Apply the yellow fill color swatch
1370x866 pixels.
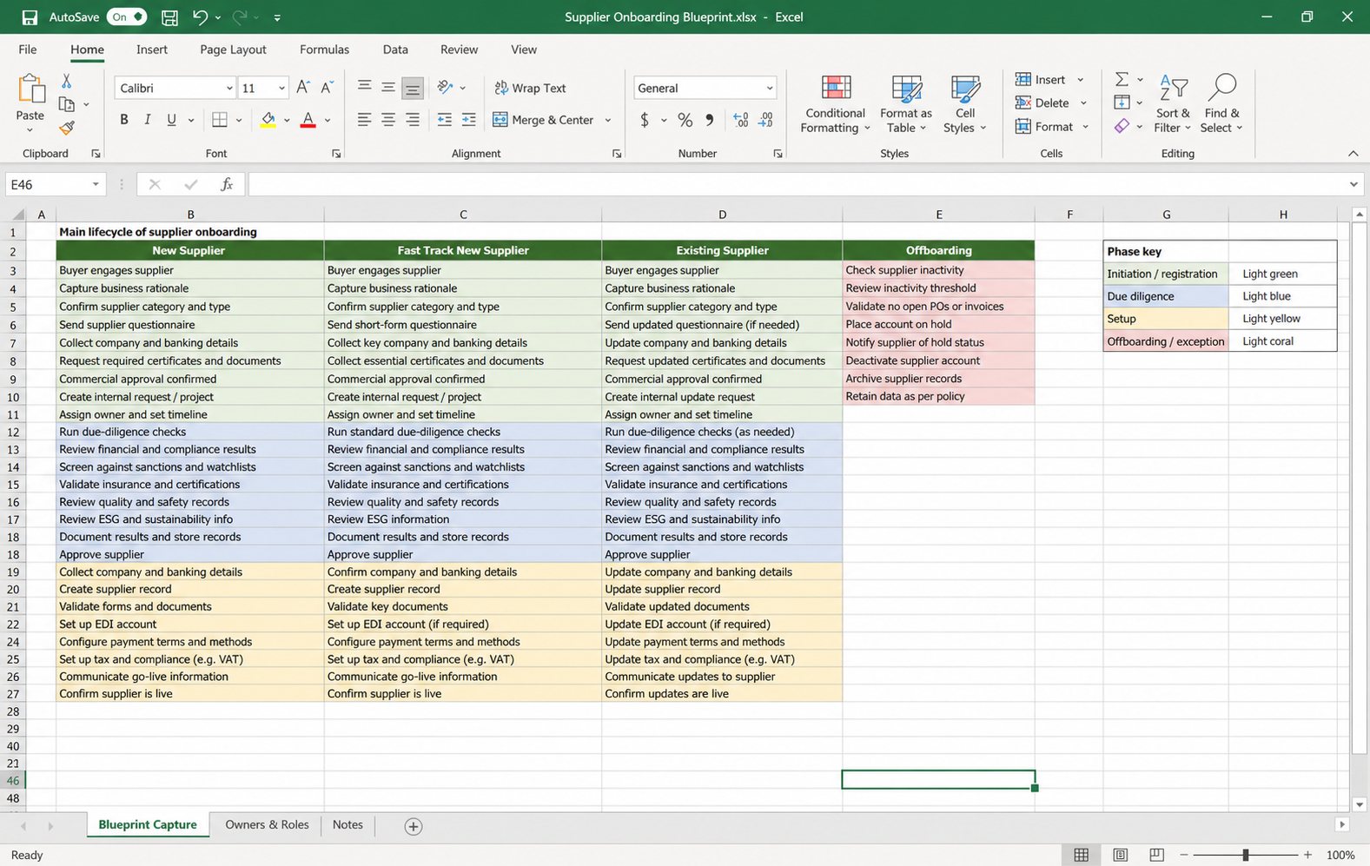(268, 120)
